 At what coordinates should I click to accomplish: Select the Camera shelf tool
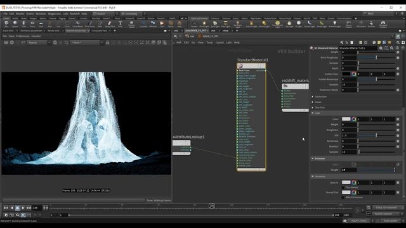point(194,24)
